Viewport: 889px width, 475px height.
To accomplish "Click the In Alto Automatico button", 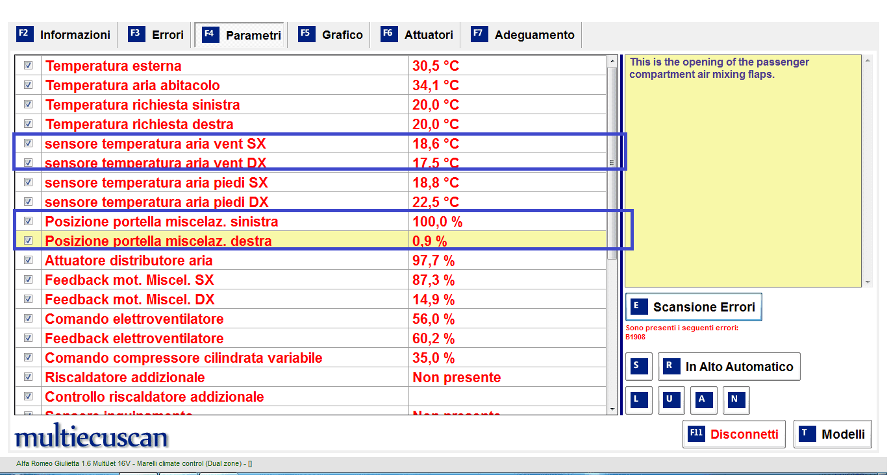I will point(729,367).
